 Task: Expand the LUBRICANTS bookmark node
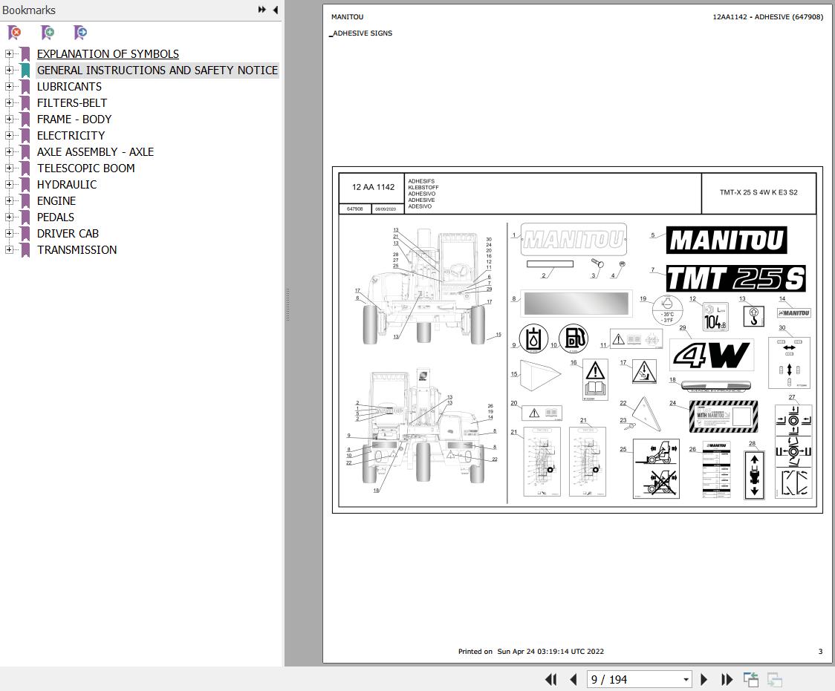8,86
